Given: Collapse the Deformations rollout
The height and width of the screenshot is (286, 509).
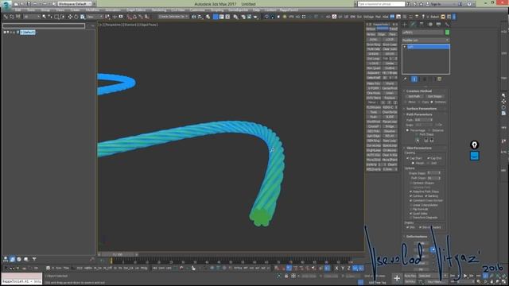Looking at the screenshot, I should pos(416,237).
